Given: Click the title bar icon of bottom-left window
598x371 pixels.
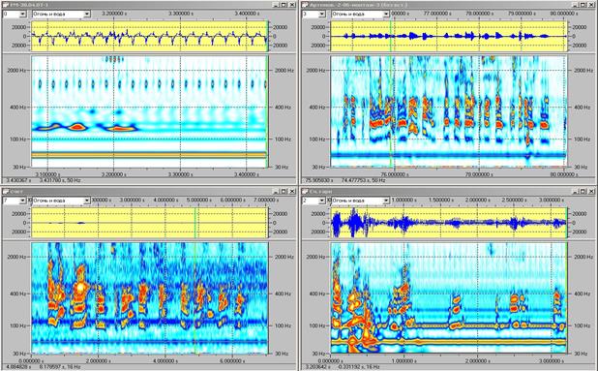Looking at the screenshot, I should click(x=5, y=191).
